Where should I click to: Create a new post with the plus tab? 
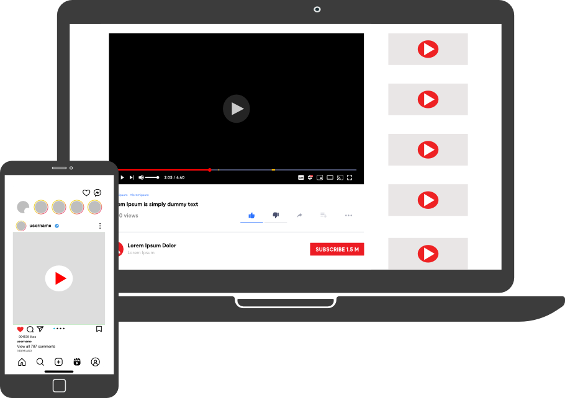pos(58,362)
